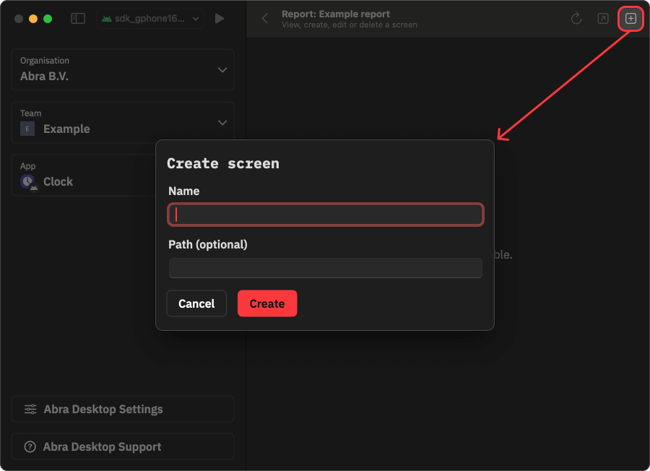Run the app with the play button
The width and height of the screenshot is (650, 471).
(x=220, y=19)
